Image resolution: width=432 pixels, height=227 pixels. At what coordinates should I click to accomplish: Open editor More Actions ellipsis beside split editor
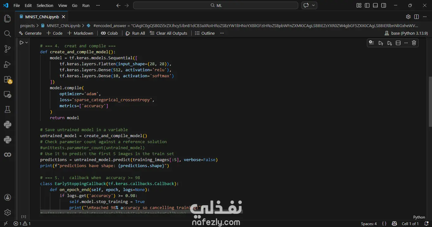[x=425, y=17]
